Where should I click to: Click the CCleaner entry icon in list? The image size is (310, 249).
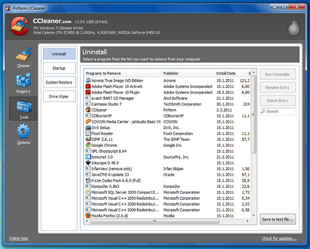[88, 110]
